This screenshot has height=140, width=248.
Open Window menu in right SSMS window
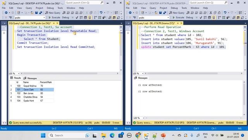click(195, 8)
